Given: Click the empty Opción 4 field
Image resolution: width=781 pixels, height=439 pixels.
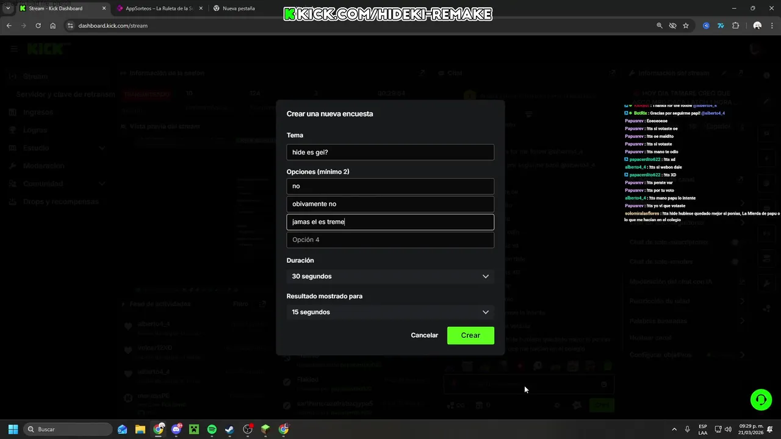Looking at the screenshot, I should click(x=390, y=240).
